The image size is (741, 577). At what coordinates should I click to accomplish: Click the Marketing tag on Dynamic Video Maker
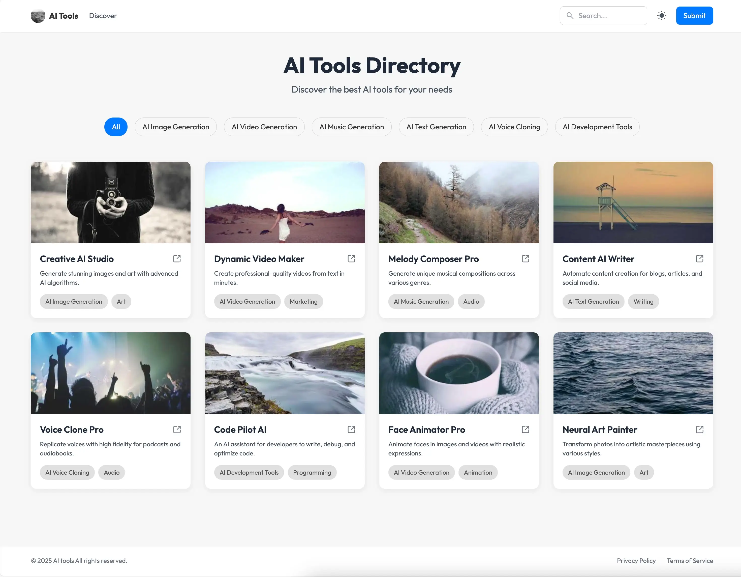tap(303, 301)
